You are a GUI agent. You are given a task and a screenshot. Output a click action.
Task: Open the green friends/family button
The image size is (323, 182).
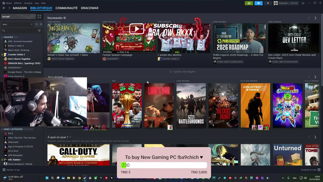click(249, 3)
